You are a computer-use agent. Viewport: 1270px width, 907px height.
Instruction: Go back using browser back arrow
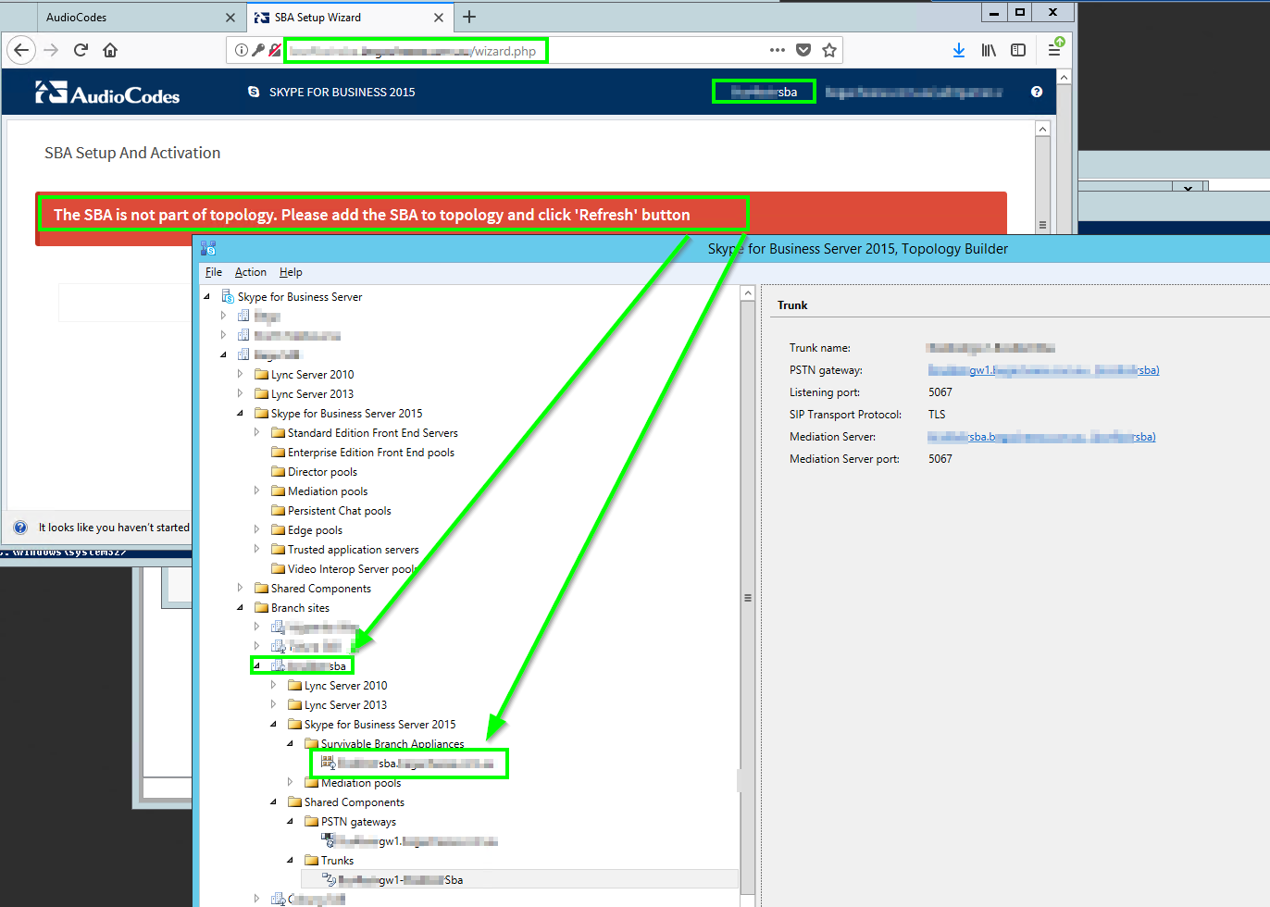coord(22,50)
